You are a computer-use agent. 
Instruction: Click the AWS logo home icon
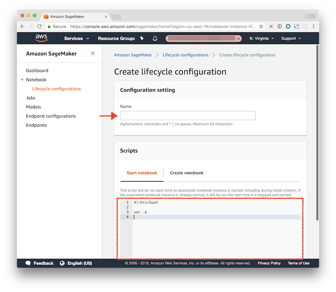pos(41,38)
